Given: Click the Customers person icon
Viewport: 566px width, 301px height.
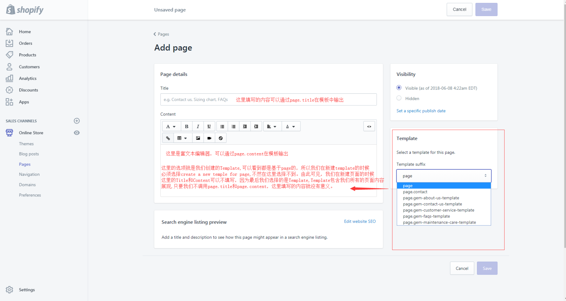Looking at the screenshot, I should (10, 67).
